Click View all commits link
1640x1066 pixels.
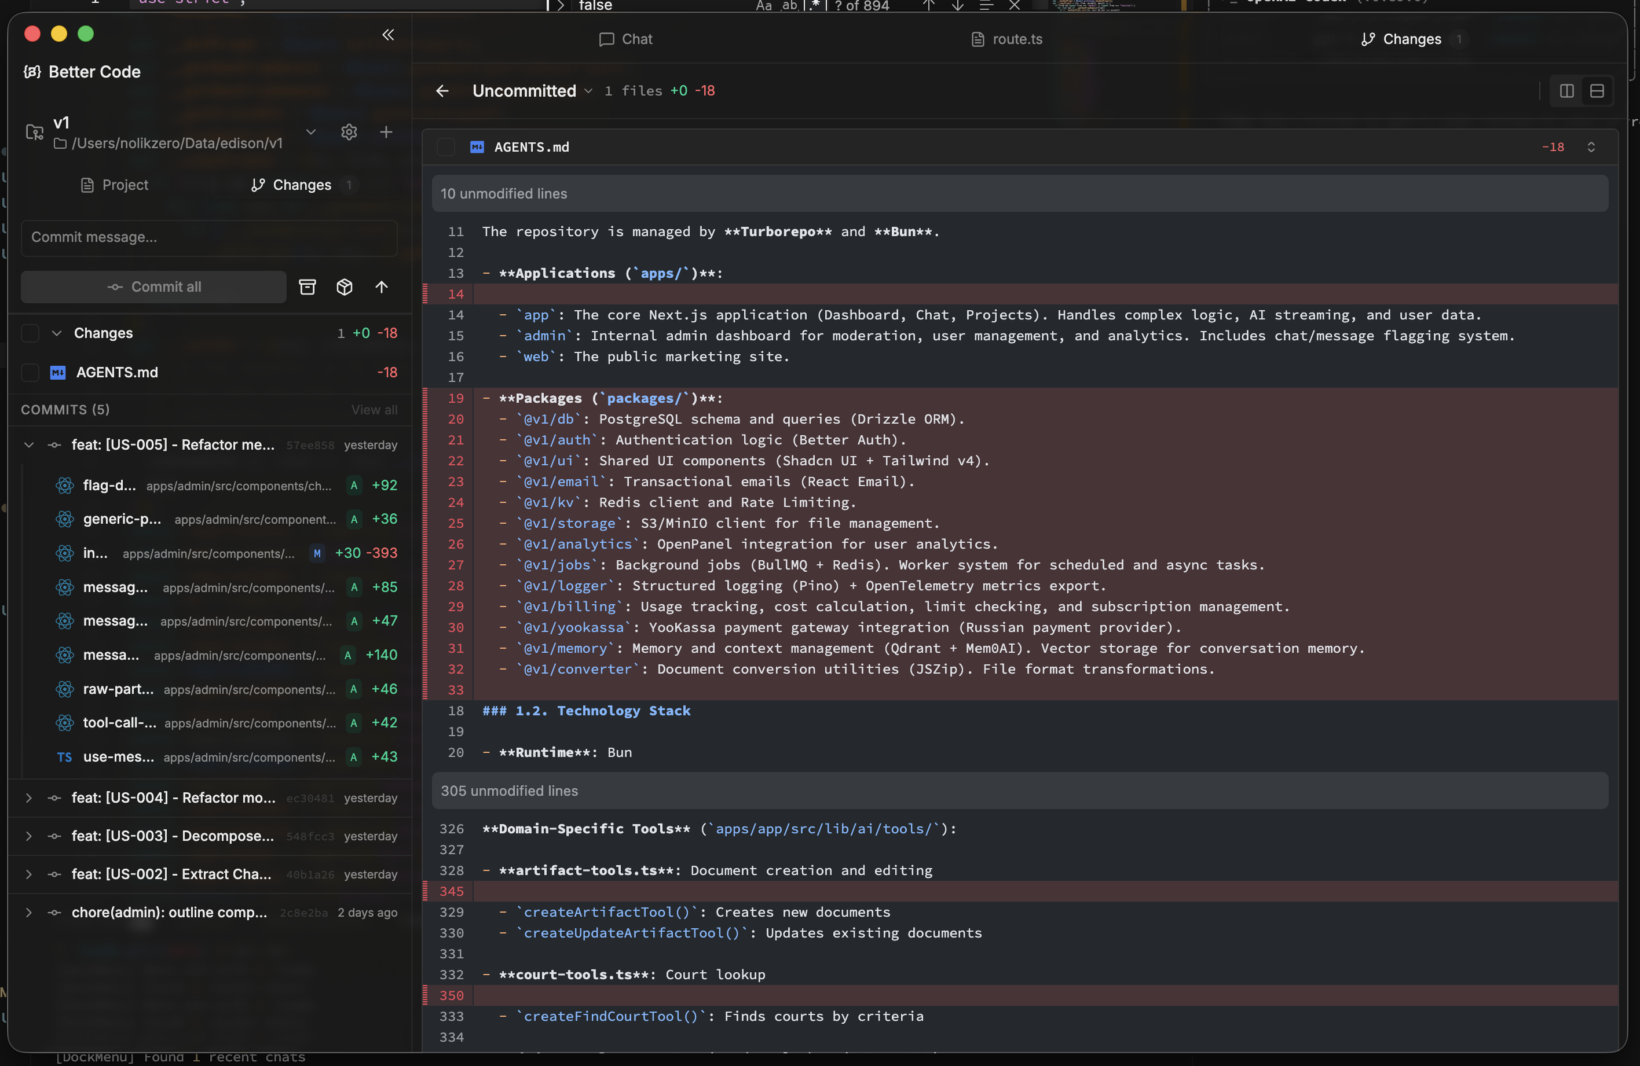coord(374,410)
